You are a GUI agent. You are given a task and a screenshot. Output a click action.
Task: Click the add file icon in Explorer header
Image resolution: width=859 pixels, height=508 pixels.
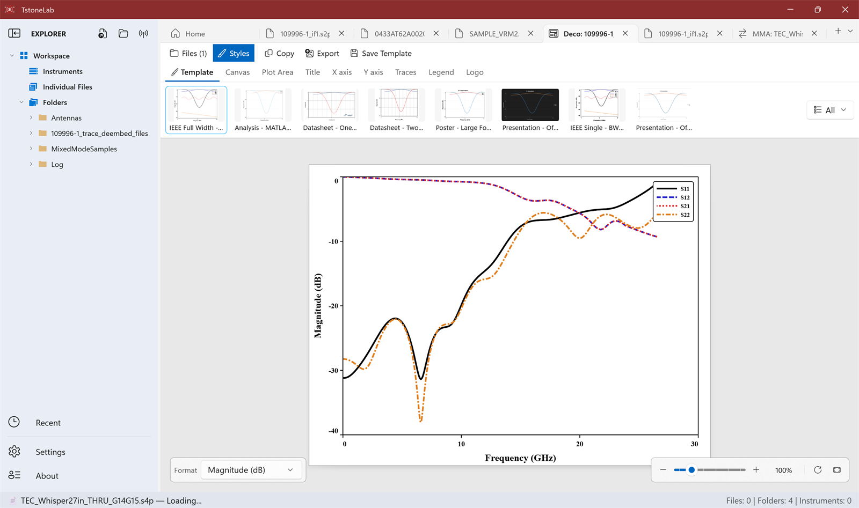tap(103, 33)
